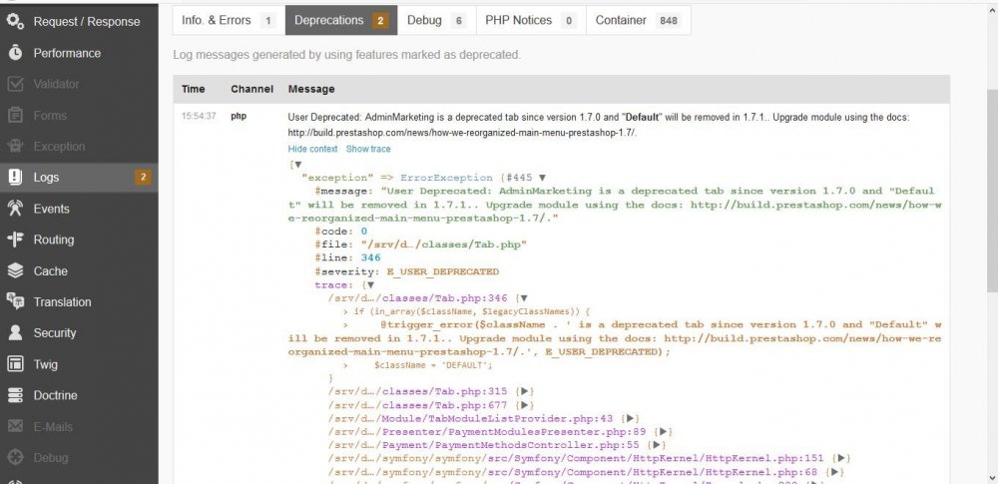Select the Deprecations tab
Image resolution: width=998 pixels, height=484 pixels.
click(341, 20)
